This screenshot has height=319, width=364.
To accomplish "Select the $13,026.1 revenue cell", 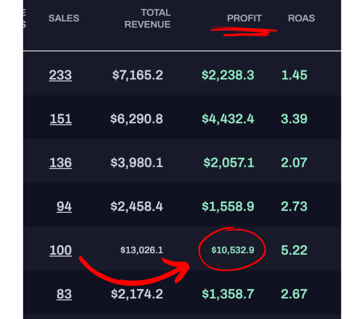I will pyautogui.click(x=142, y=250).
